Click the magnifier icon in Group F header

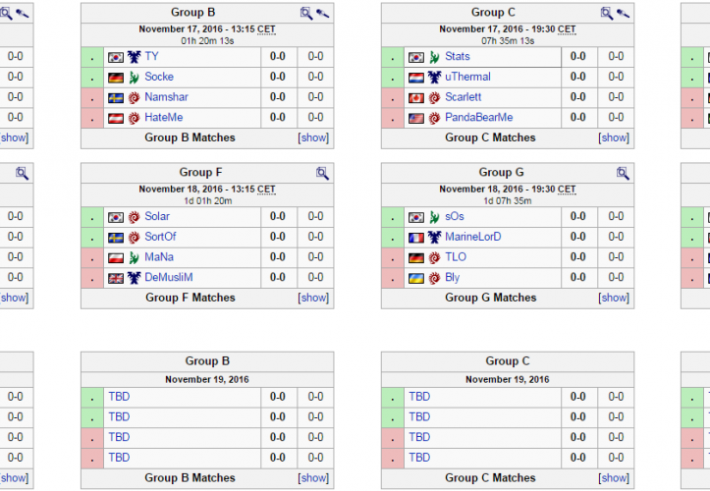pos(322,173)
